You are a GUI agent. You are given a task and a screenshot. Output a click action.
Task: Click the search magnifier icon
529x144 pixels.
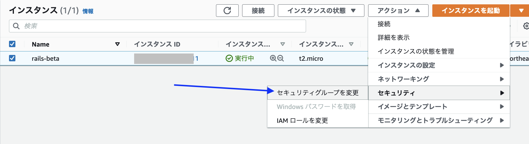pos(16,26)
